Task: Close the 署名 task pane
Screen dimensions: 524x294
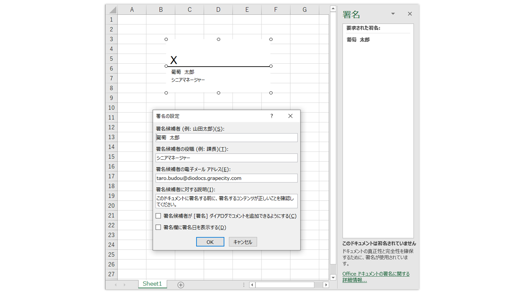Action: coord(410,14)
